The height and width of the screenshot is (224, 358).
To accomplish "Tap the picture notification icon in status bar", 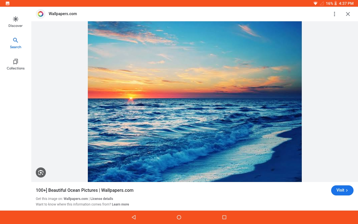I will 8,3.
